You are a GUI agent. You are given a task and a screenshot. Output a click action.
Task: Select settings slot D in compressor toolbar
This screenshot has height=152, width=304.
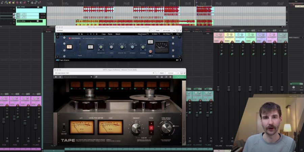click(x=96, y=34)
